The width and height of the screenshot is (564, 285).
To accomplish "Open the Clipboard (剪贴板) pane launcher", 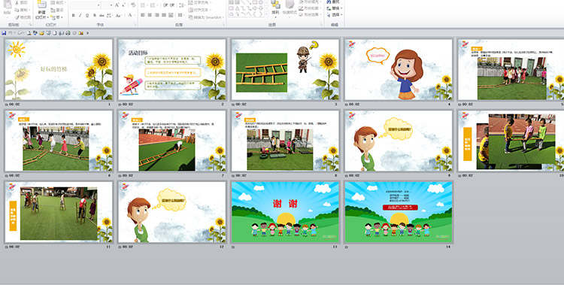I will pyautogui.click(x=30, y=25).
